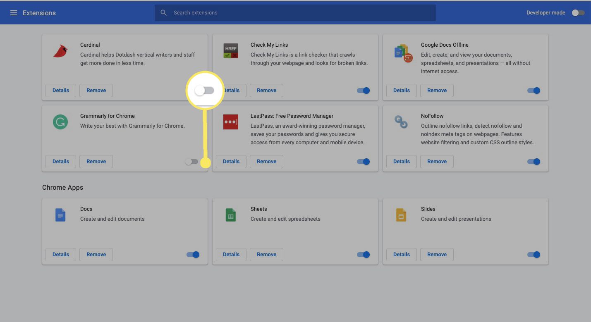Click the green Grammarly G icon
Image resolution: width=591 pixels, height=322 pixels.
click(60, 122)
